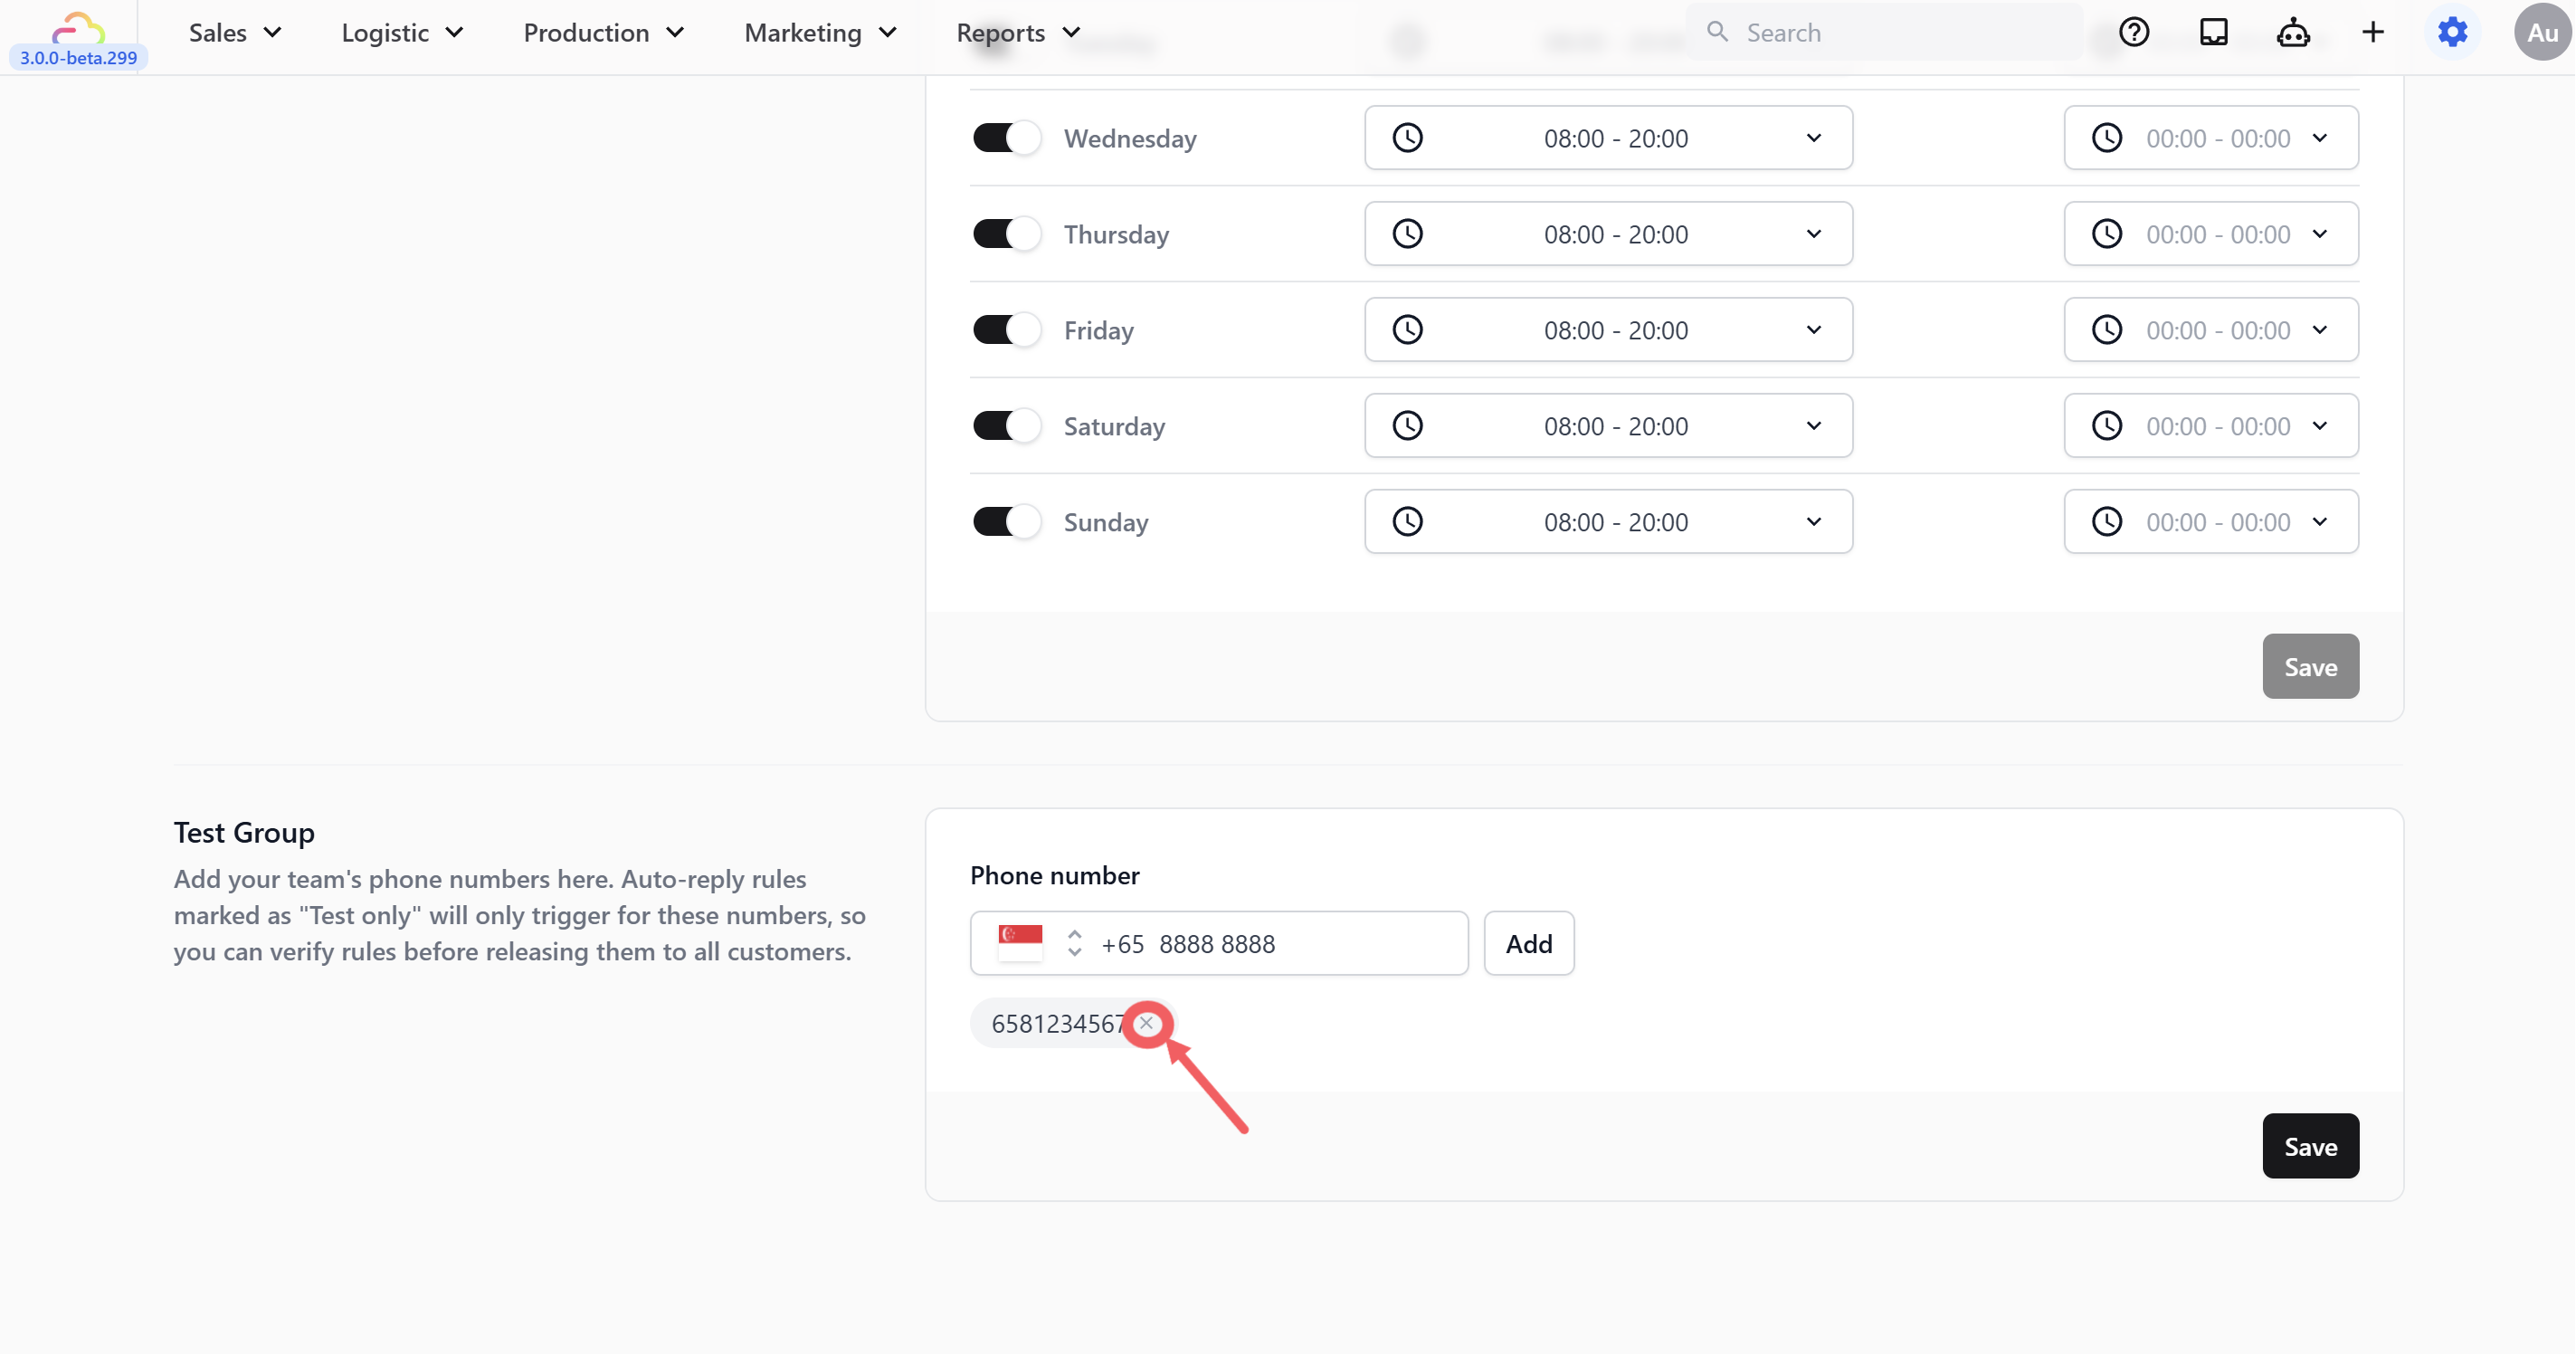
Task: Click the Au user avatar
Action: [x=2541, y=33]
